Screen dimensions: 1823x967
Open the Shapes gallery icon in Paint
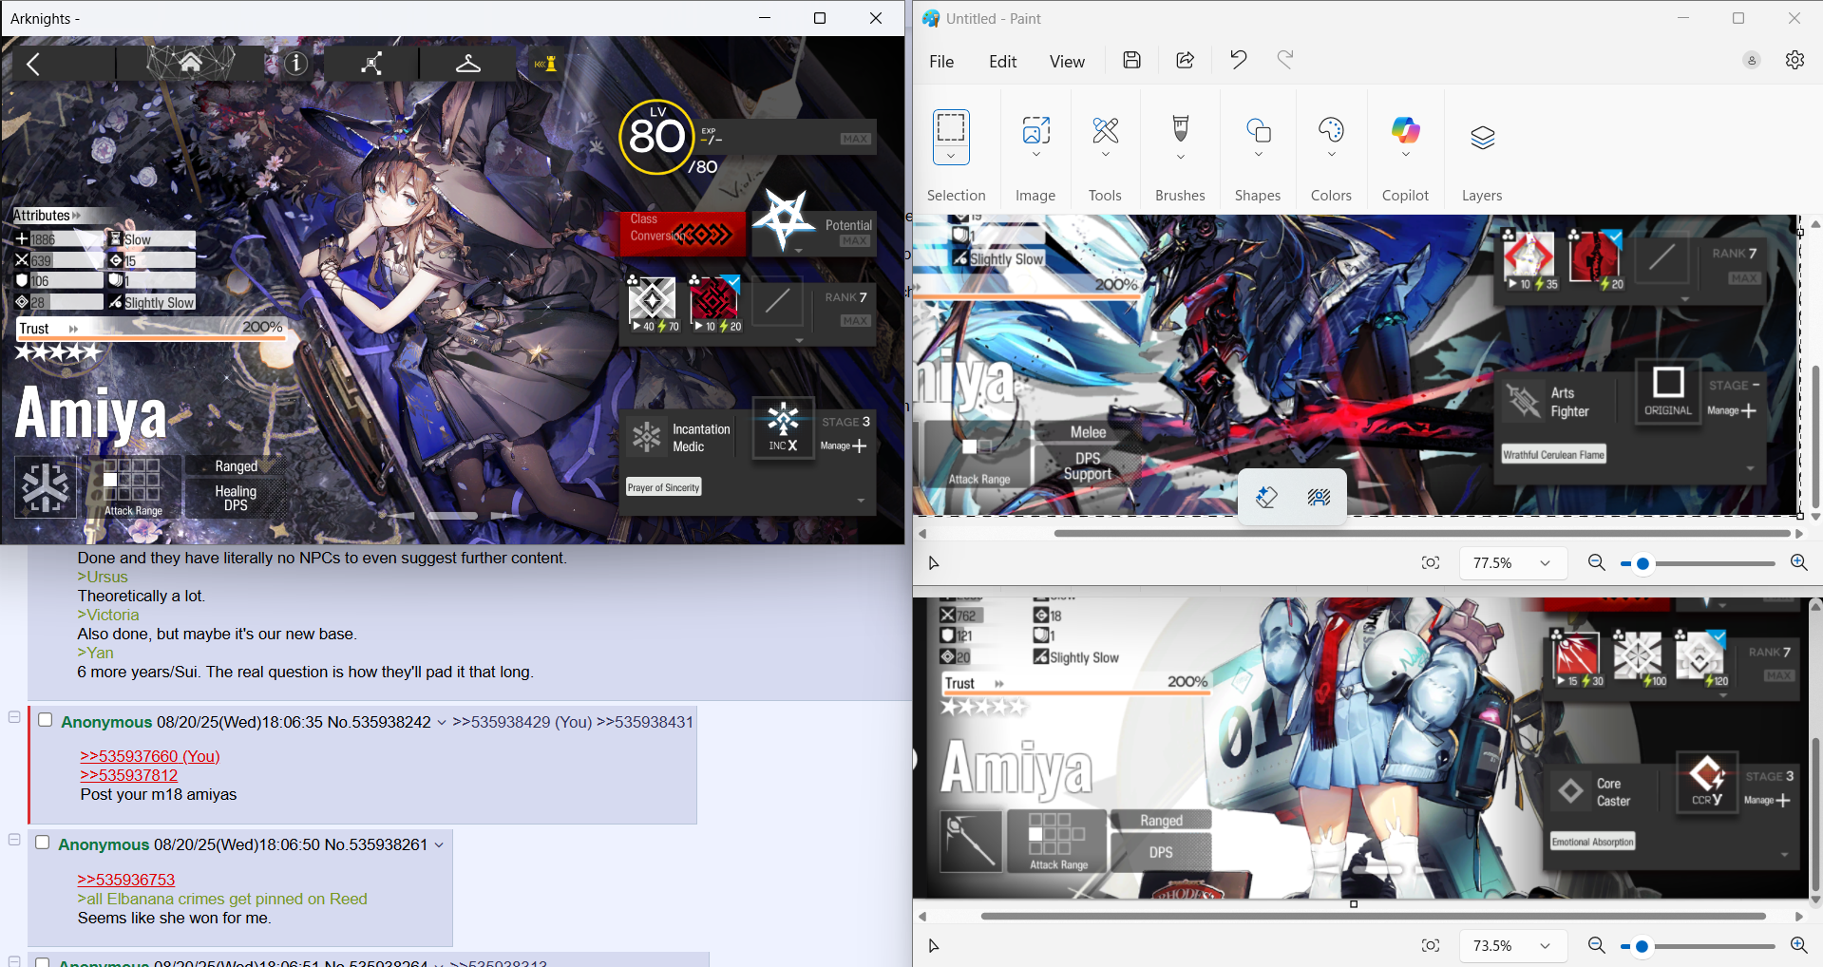(x=1258, y=130)
